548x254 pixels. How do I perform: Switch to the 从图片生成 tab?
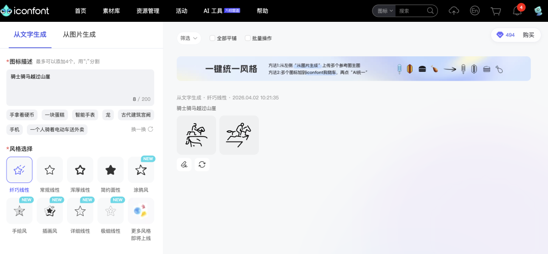[79, 34]
